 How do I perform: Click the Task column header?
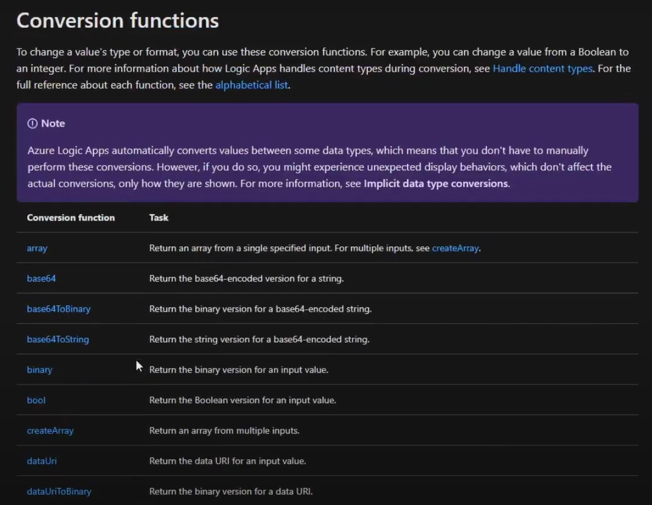[x=159, y=218]
